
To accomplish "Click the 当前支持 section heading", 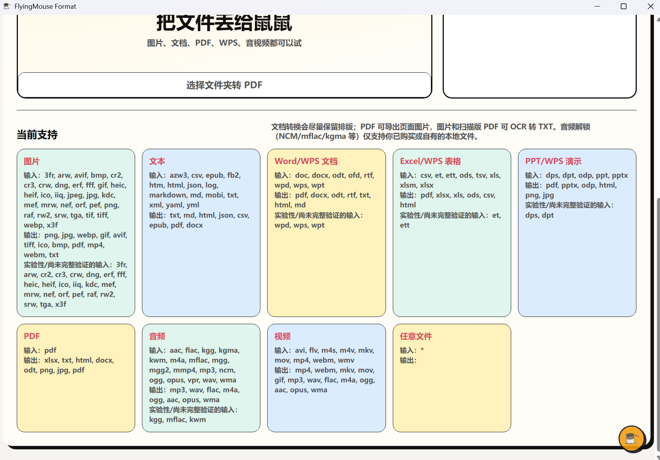I will click(x=37, y=134).
